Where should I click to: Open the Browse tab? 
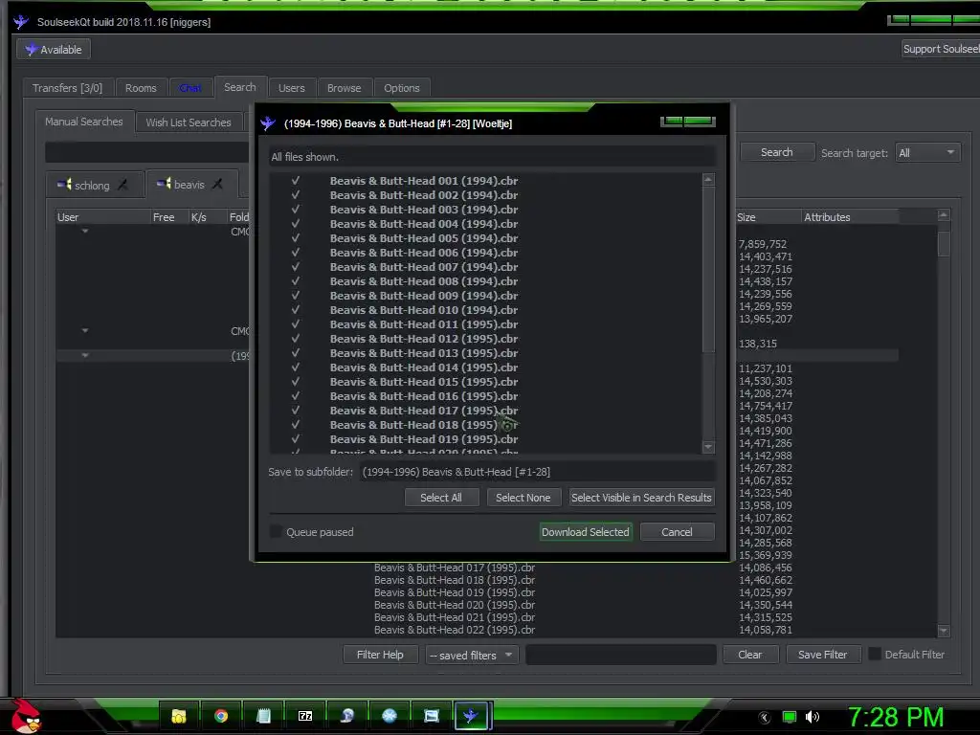pyautogui.click(x=344, y=88)
